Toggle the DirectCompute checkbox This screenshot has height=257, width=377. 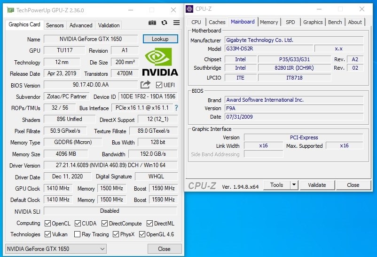coord(104,223)
